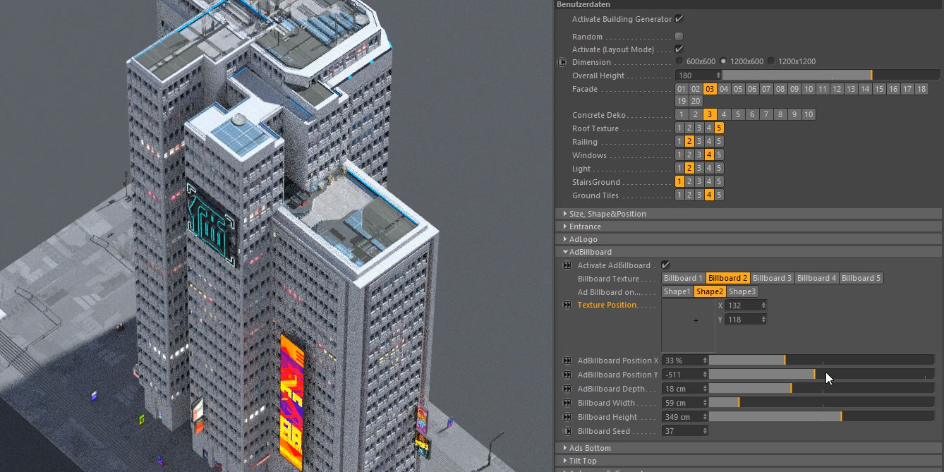Click keyframe icon beside Texture Position

pyautogui.click(x=567, y=305)
